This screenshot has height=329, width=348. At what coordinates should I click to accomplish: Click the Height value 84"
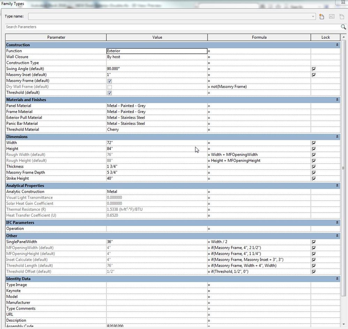(x=157, y=149)
